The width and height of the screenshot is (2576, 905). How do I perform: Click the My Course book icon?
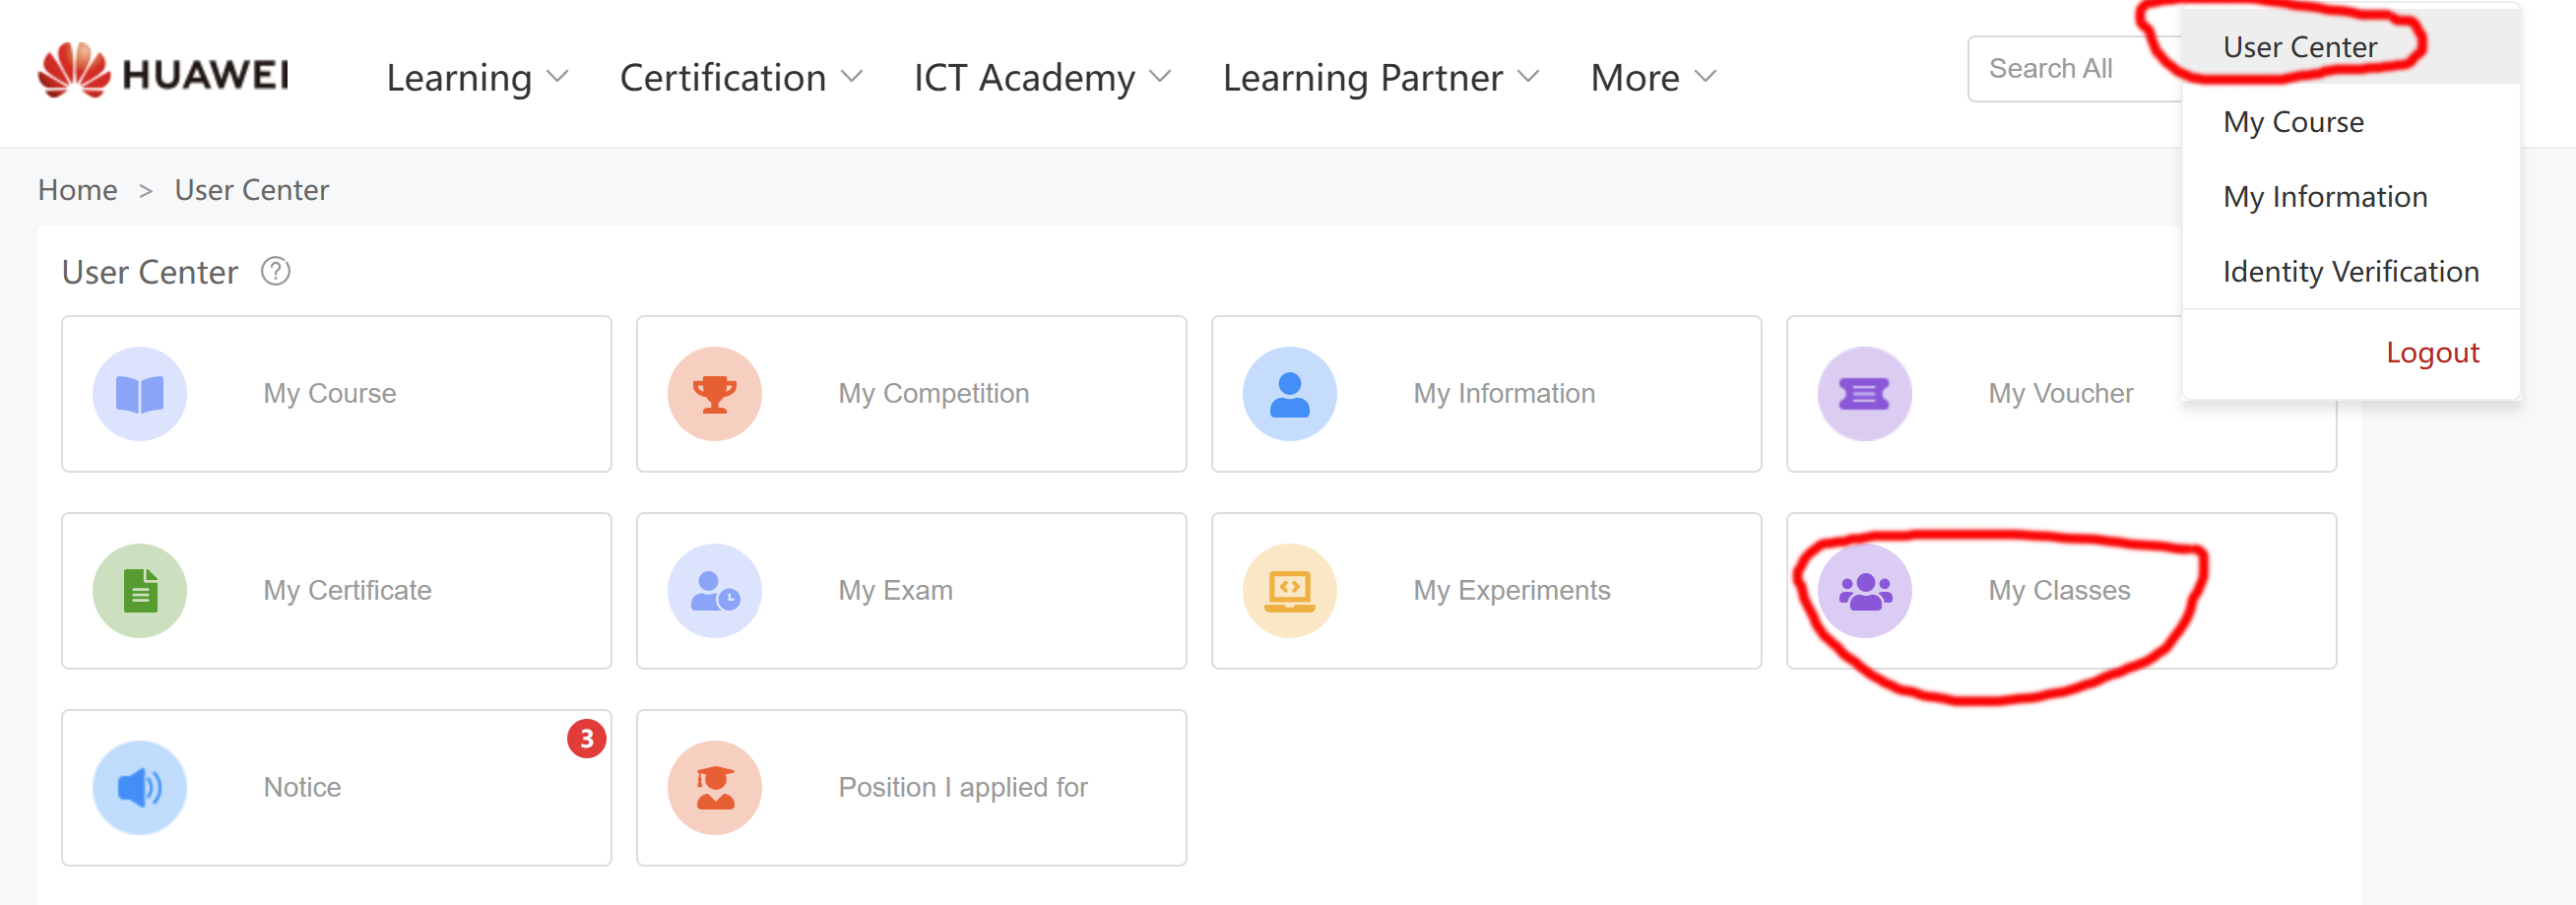click(x=140, y=394)
